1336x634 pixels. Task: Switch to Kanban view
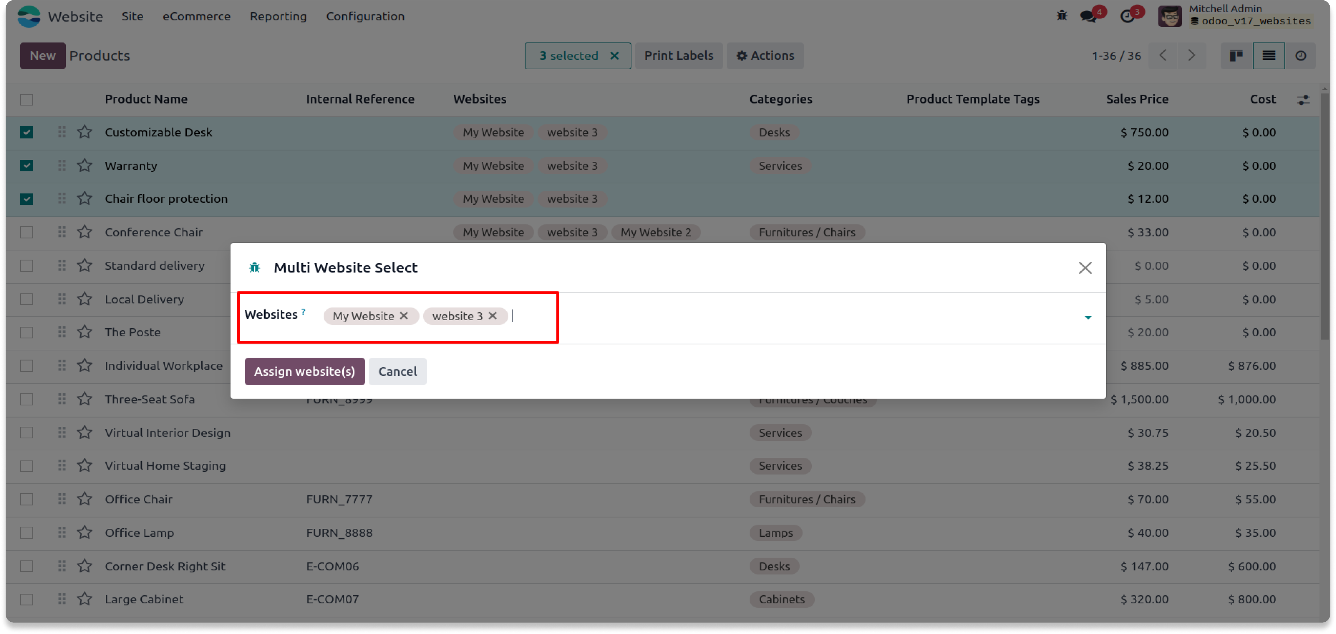[x=1236, y=56]
